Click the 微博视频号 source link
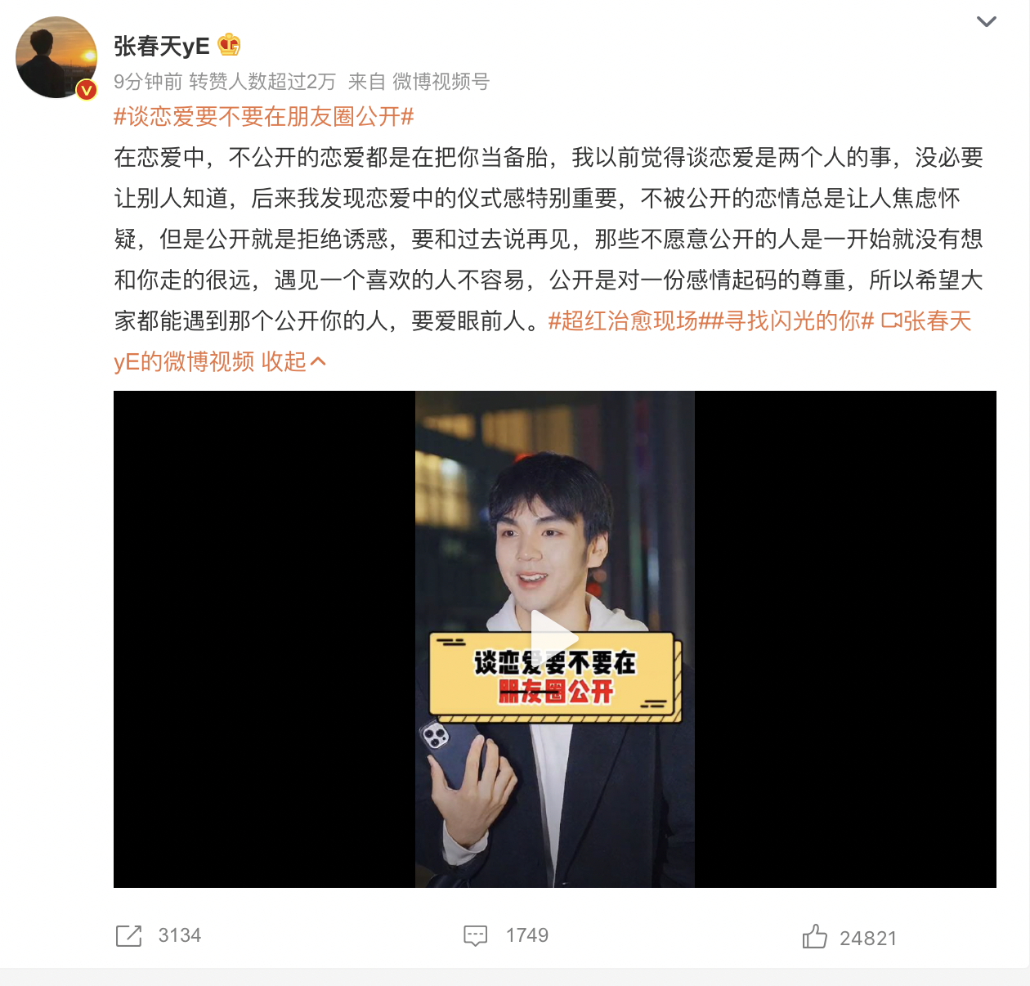The width and height of the screenshot is (1030, 986). pyautogui.click(x=441, y=82)
